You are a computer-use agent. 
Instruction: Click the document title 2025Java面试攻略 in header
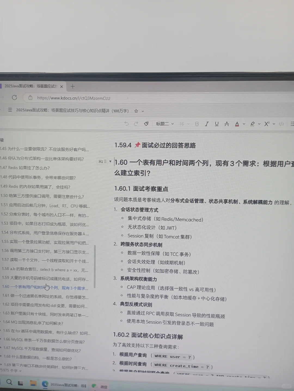click(x=72, y=110)
